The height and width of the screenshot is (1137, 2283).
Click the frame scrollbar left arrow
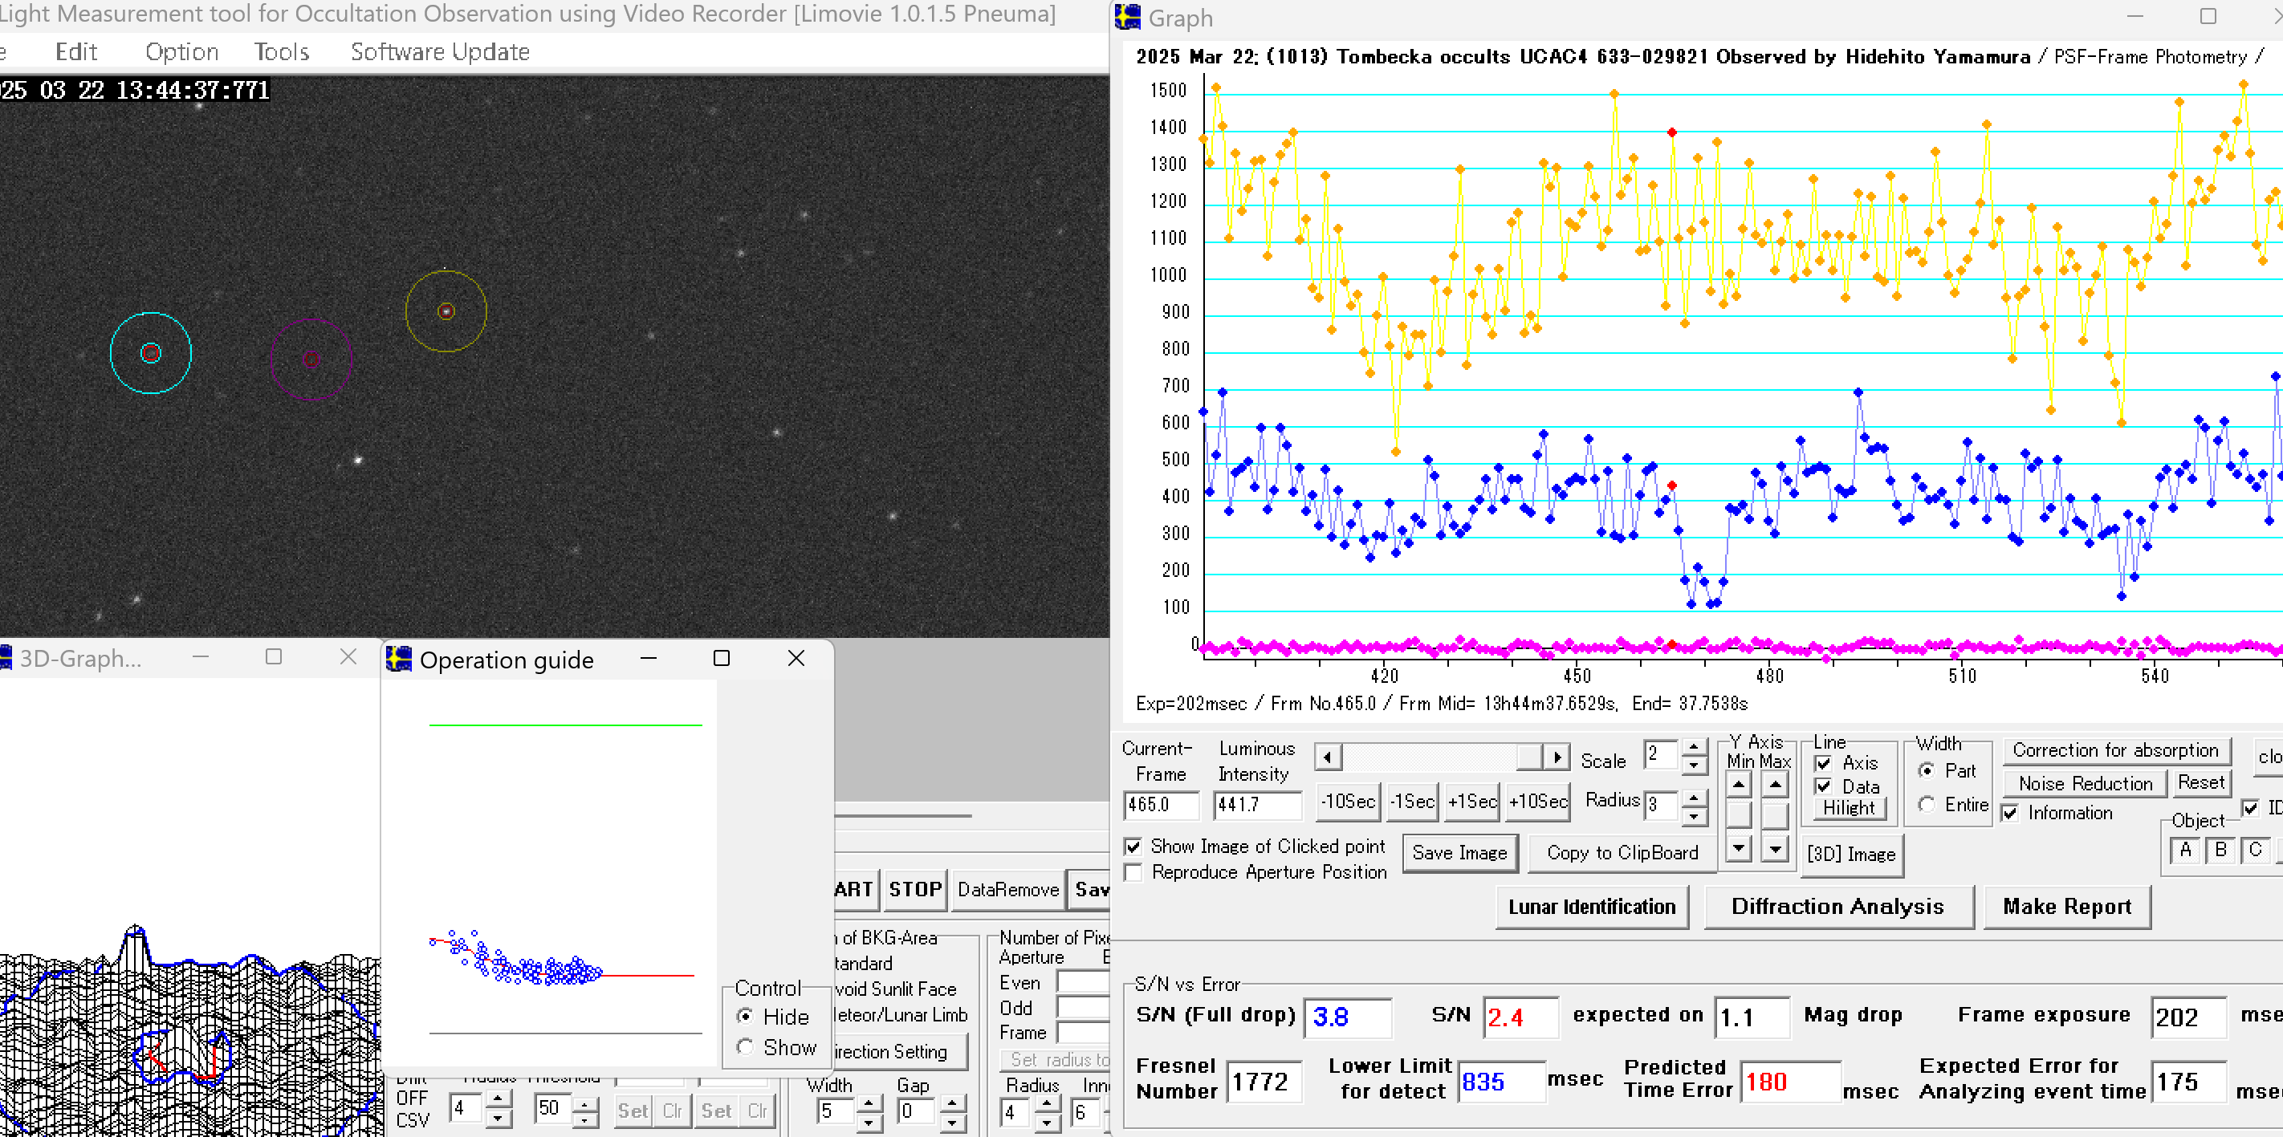pyautogui.click(x=1327, y=757)
